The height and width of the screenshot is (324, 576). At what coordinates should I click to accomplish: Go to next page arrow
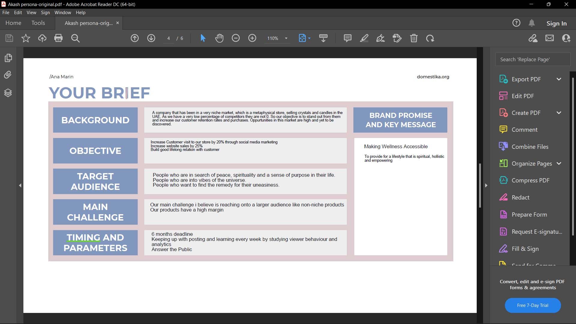(151, 38)
